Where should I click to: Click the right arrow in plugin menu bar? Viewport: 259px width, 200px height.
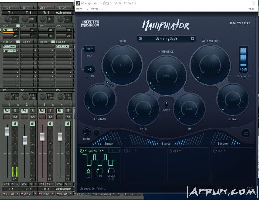coord(102,9)
